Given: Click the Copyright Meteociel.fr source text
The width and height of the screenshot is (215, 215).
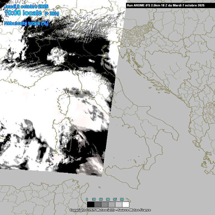Looking at the screenshot, I should click(110, 210).
